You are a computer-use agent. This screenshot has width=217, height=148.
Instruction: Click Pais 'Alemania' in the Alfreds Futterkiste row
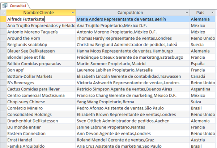[203, 19]
